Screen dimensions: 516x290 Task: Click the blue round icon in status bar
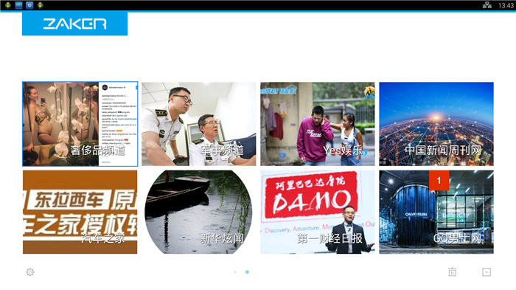pyautogui.click(x=29, y=5)
